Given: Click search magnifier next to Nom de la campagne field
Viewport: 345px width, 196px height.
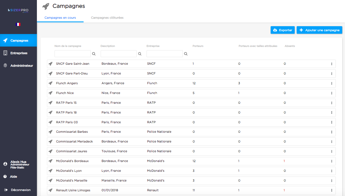Looking at the screenshot, I should [x=94, y=54].
